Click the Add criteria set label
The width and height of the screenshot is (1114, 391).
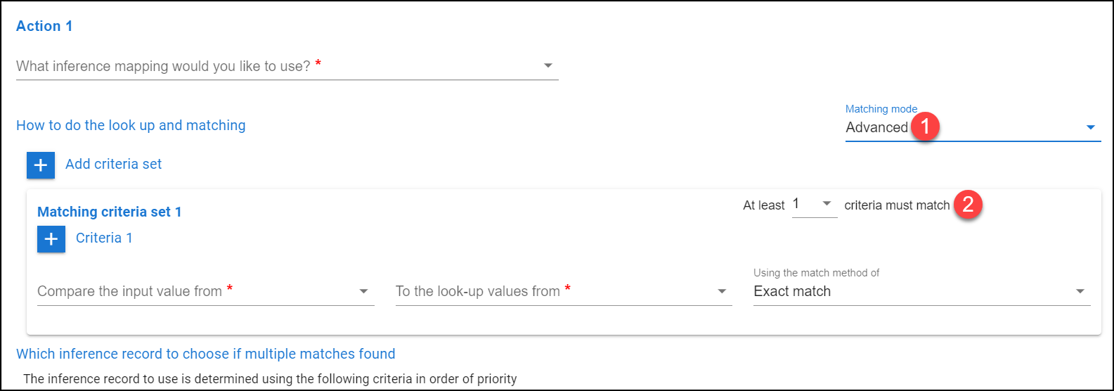click(x=113, y=164)
